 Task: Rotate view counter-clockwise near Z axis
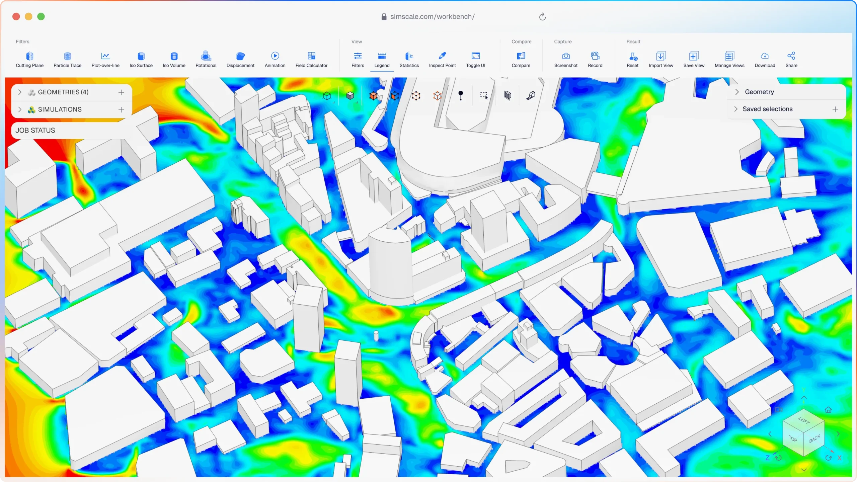click(x=778, y=458)
